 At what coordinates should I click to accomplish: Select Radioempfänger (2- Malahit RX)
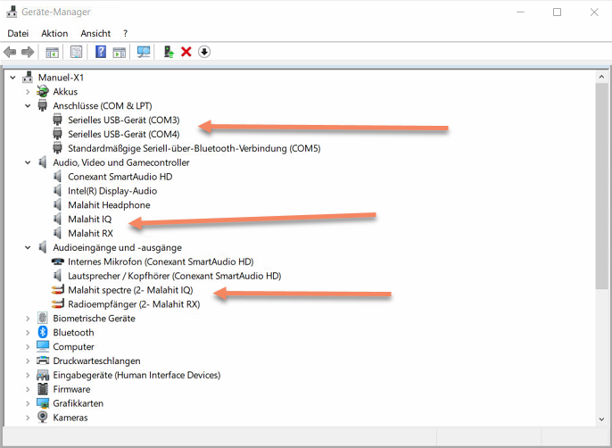[x=134, y=304]
